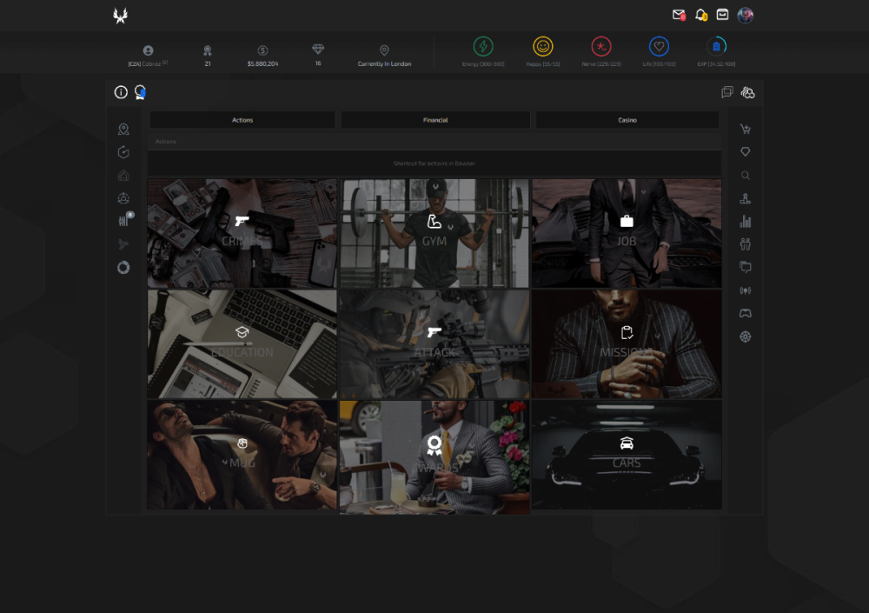
Task: Click the EXP progress ring
Action: (x=716, y=47)
